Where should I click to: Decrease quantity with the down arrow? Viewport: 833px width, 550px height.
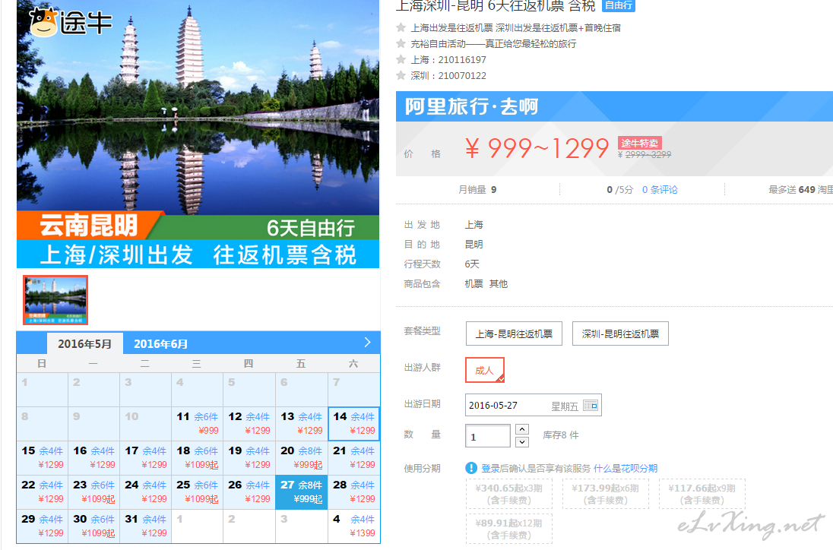(x=522, y=441)
